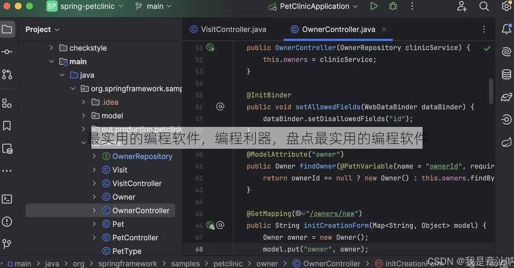Click the editor vertical scrollbar thumb
This screenshot has height=268, width=514.
pyautogui.click(x=490, y=91)
